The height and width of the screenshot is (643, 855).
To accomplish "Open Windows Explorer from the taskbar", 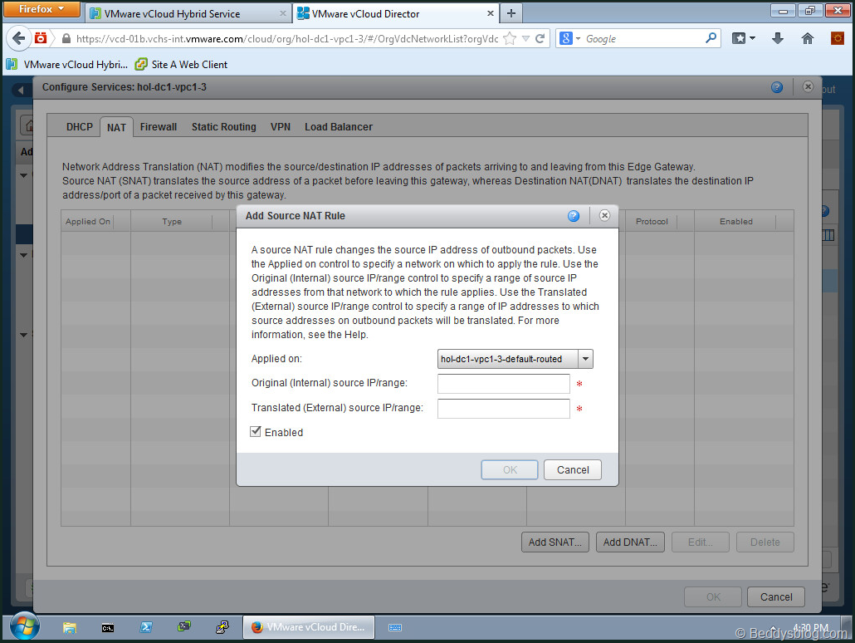I will tap(69, 627).
